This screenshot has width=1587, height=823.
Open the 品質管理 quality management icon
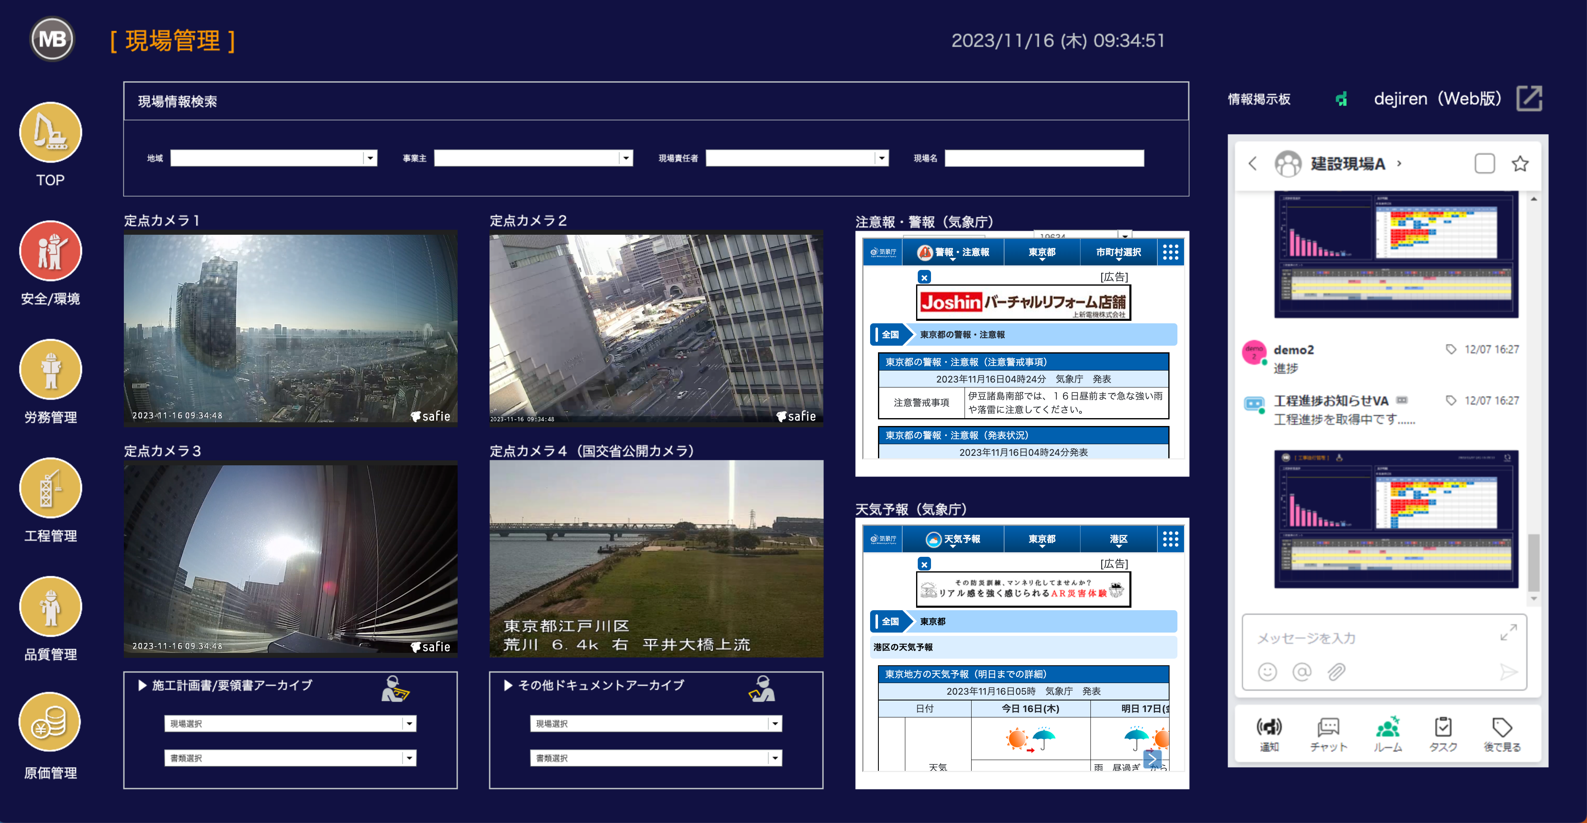pos(51,606)
